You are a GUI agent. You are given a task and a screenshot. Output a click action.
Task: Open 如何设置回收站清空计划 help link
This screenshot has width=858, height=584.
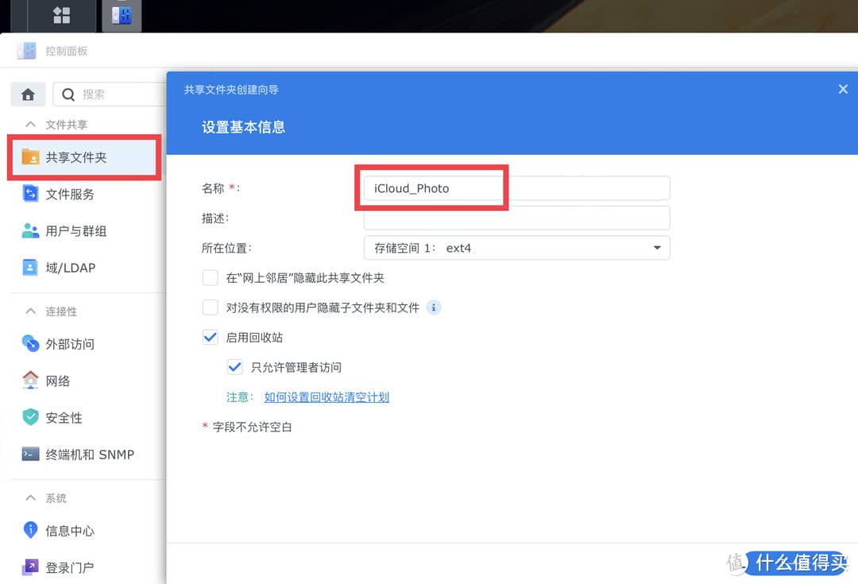tap(327, 397)
